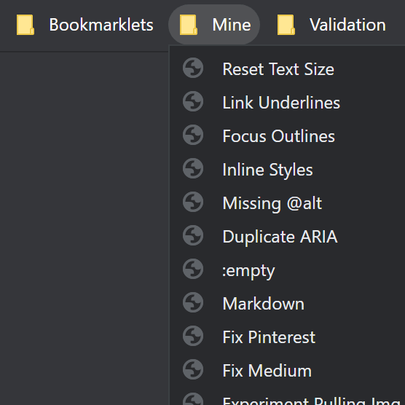Select the Markdown menu item
This screenshot has width=405, height=405.
point(287,304)
